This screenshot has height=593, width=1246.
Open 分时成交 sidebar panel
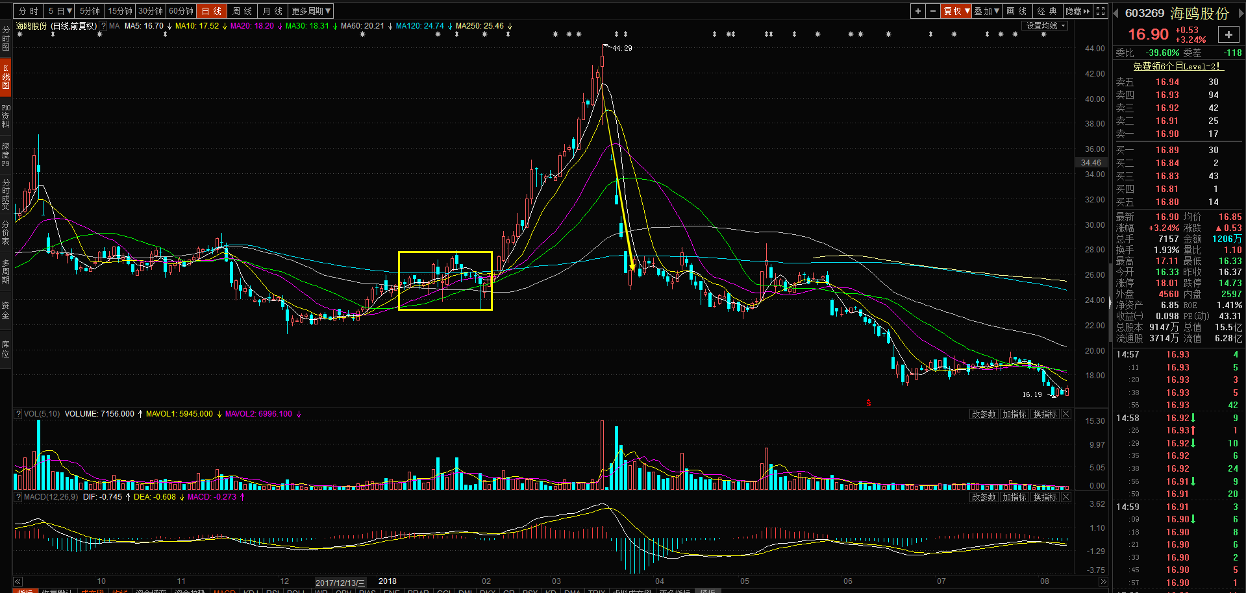click(x=6, y=195)
